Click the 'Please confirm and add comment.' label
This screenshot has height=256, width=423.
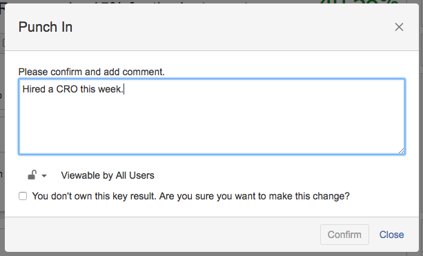92,72
